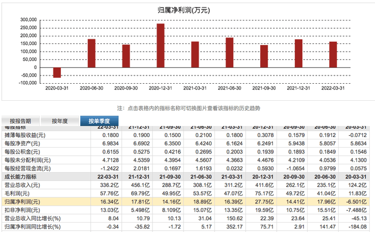
Task: Click the 2021-12-31 bar in chart
Action: pos(298,53)
